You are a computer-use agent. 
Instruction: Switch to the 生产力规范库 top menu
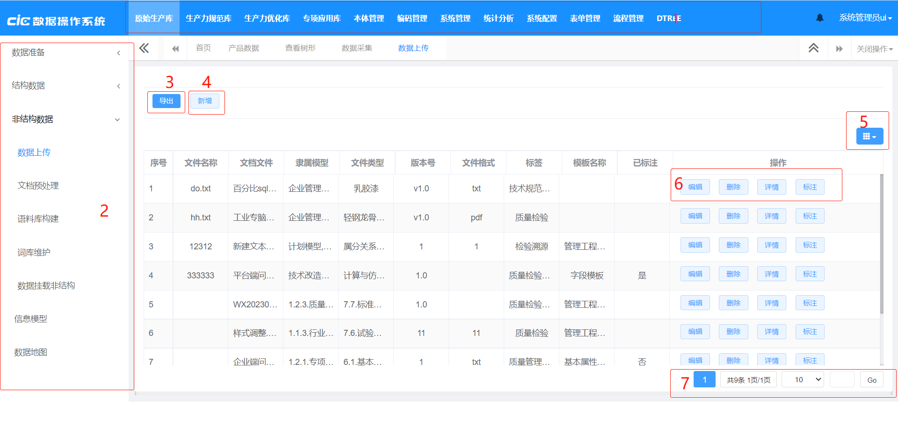pos(209,18)
